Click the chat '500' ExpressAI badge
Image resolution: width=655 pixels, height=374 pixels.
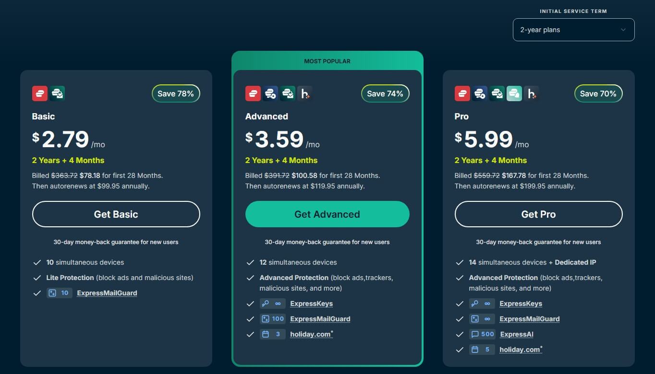(482, 334)
